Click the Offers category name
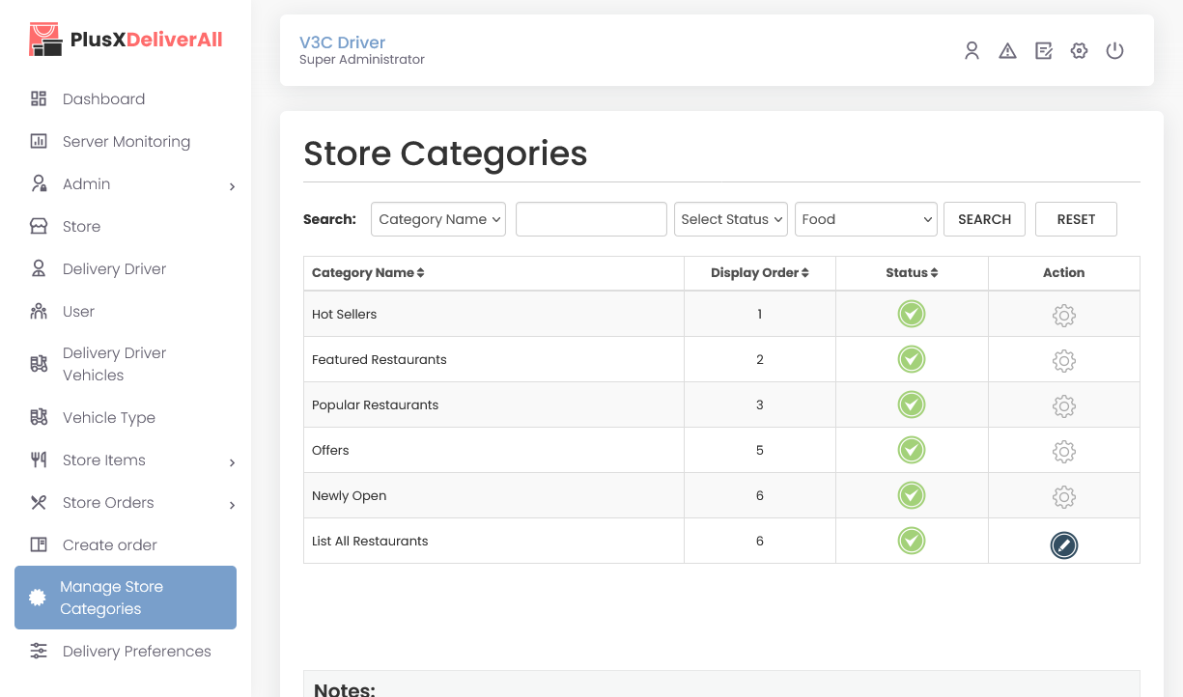This screenshot has width=1183, height=697. pos(330,450)
